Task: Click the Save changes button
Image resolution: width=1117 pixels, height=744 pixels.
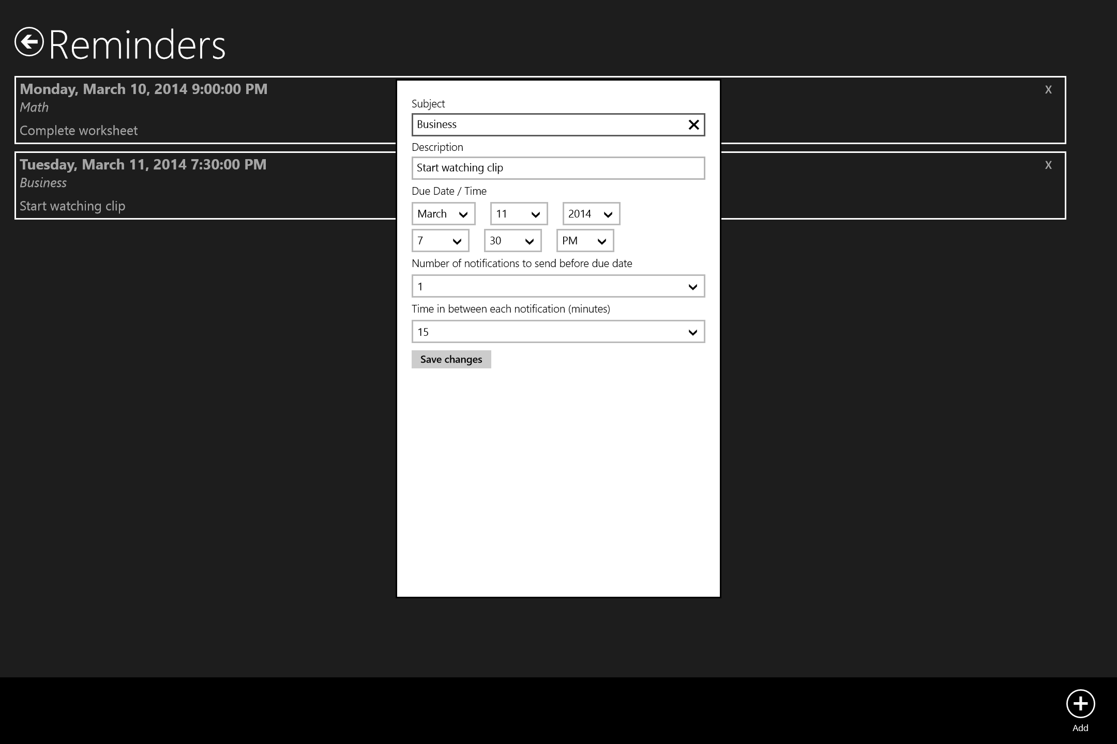Action: coord(451,360)
